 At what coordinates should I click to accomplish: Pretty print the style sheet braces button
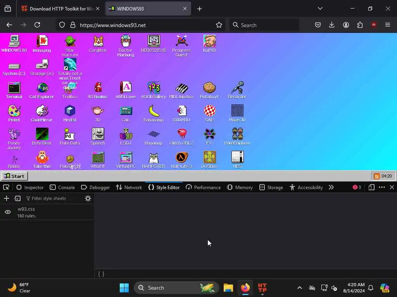[x=101, y=274]
